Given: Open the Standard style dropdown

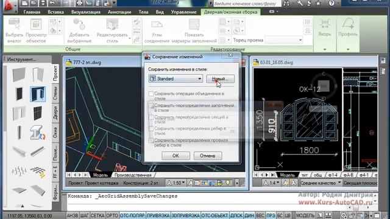Looking at the screenshot, I should coord(175,78).
